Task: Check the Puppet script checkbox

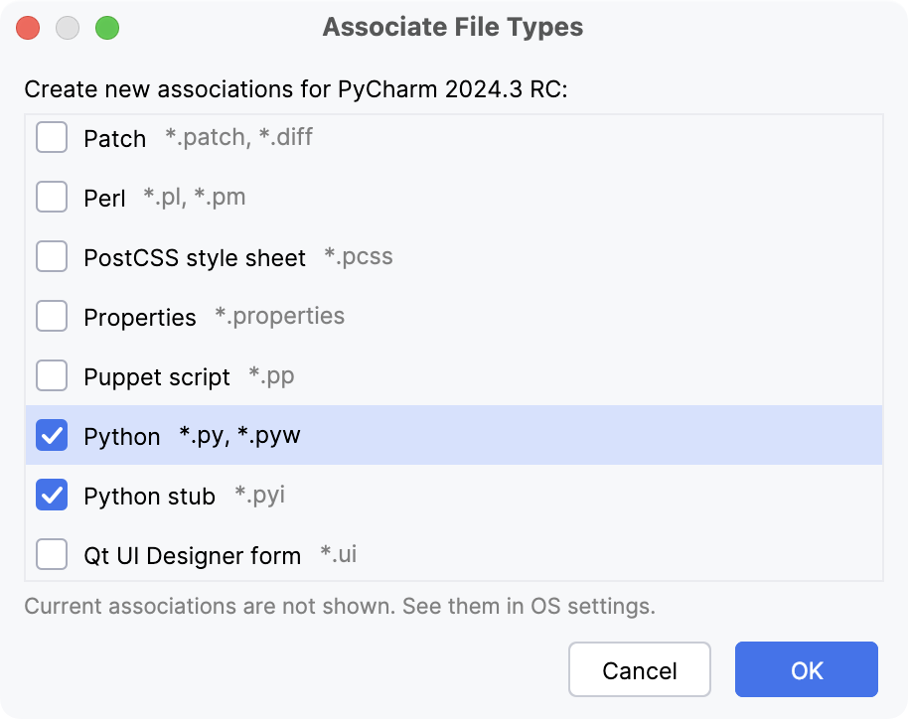Action: [52, 375]
